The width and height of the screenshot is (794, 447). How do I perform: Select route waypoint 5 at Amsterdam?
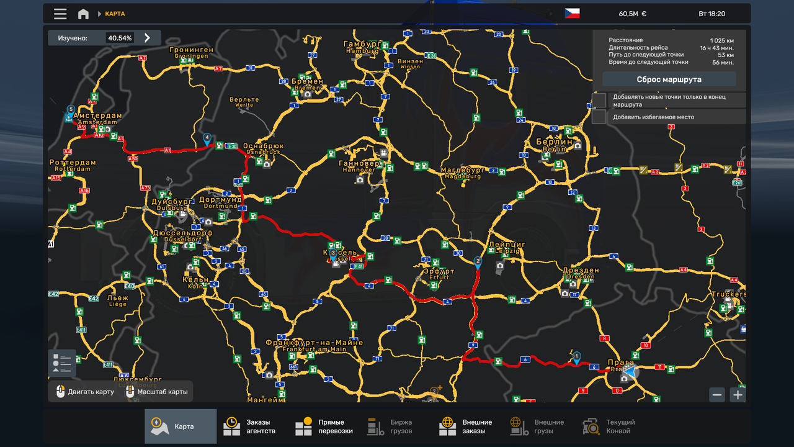pyautogui.click(x=71, y=111)
